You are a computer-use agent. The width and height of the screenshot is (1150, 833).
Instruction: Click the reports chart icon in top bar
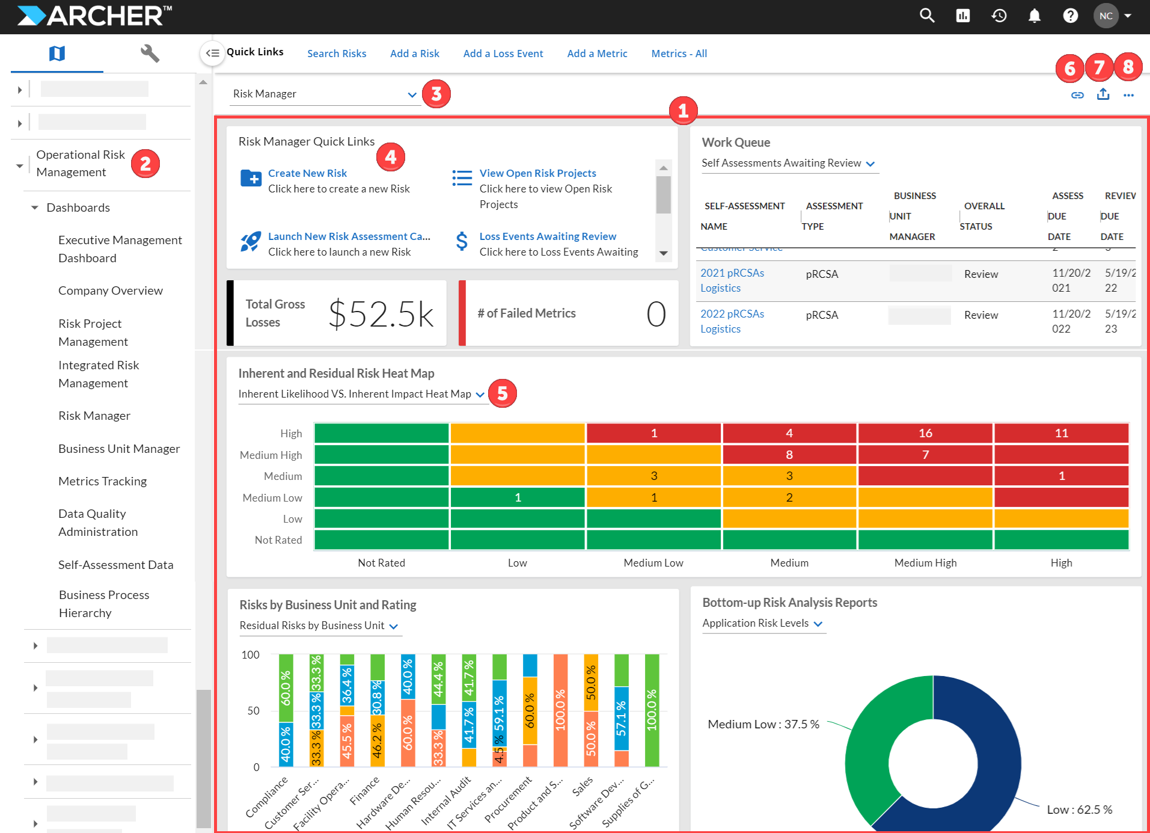pos(962,16)
